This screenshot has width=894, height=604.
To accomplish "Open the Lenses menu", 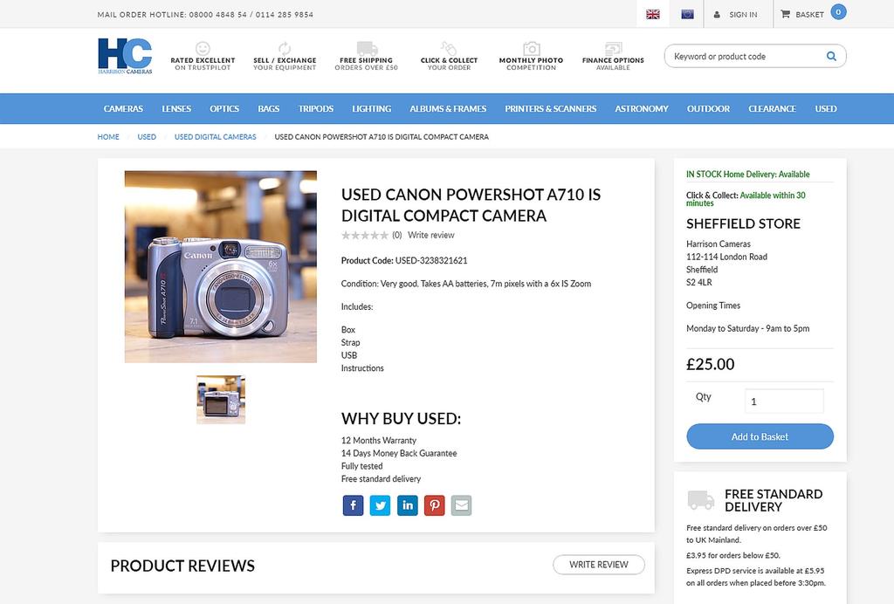I will click(176, 109).
